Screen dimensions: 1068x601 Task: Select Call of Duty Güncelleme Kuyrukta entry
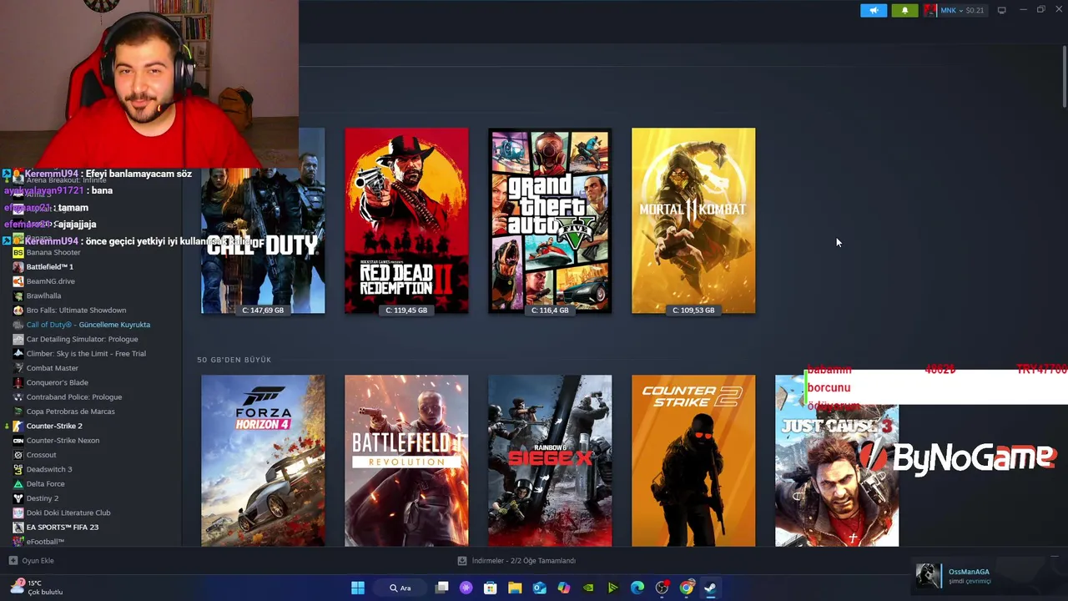click(x=88, y=325)
